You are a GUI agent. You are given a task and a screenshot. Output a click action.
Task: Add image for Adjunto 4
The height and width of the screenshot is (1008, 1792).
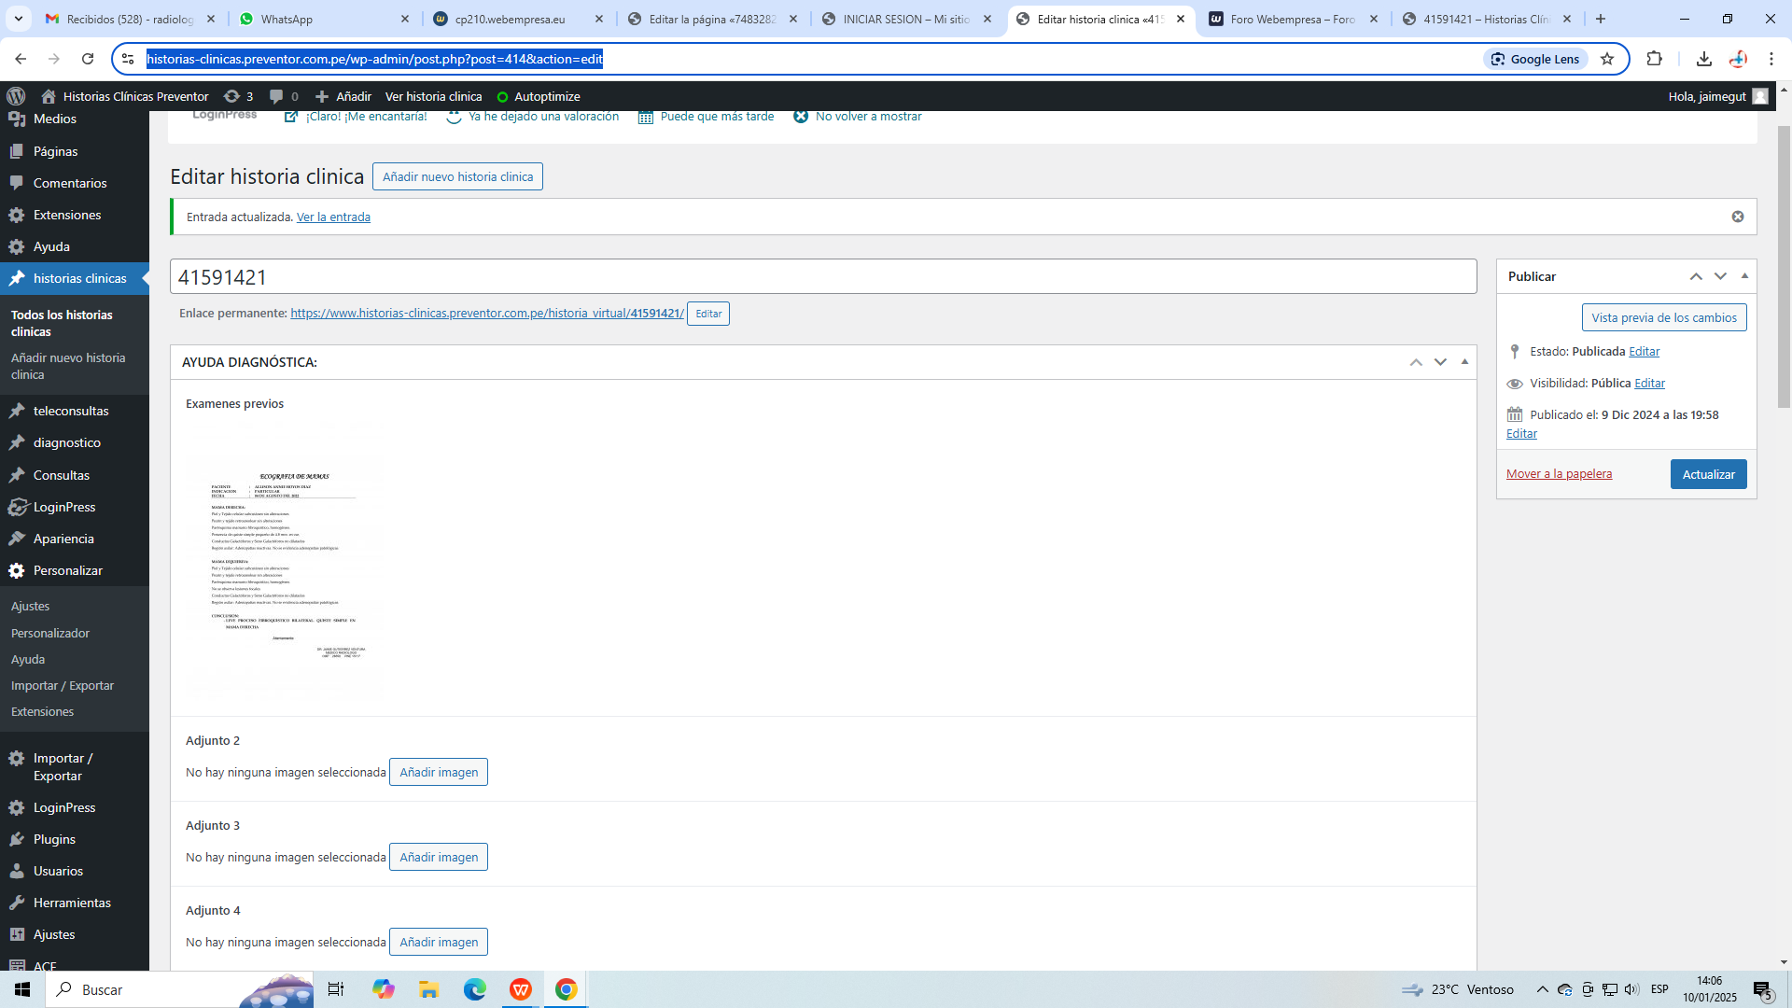point(439,942)
